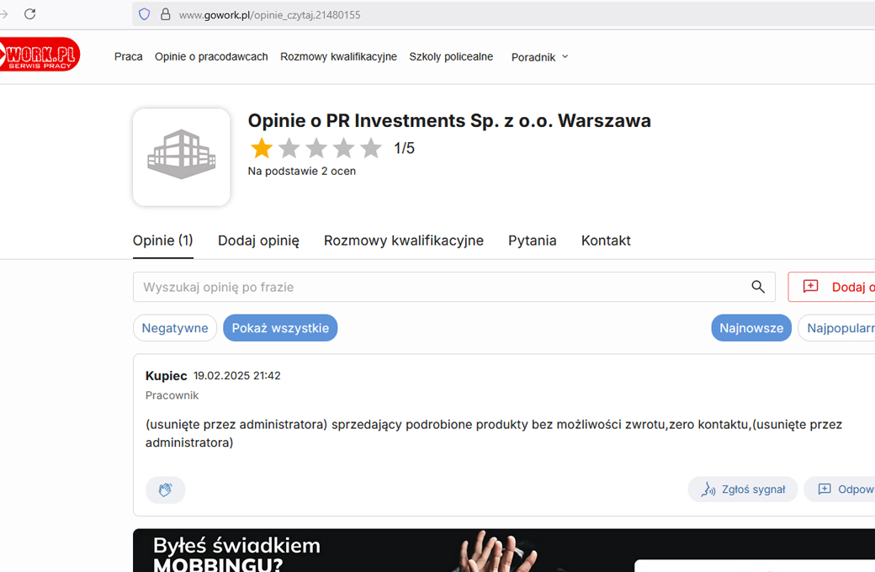Click the shield tracking protection icon

pyautogui.click(x=145, y=14)
